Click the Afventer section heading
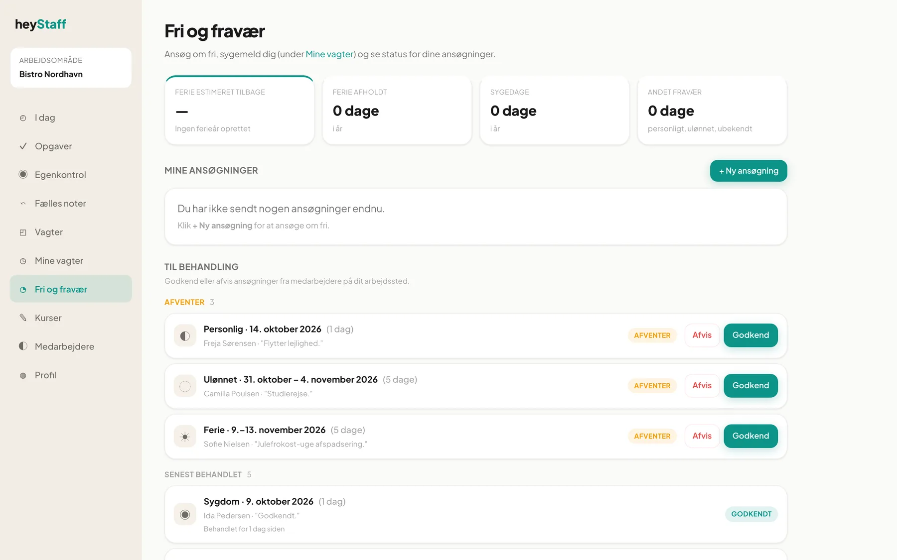 (184, 302)
